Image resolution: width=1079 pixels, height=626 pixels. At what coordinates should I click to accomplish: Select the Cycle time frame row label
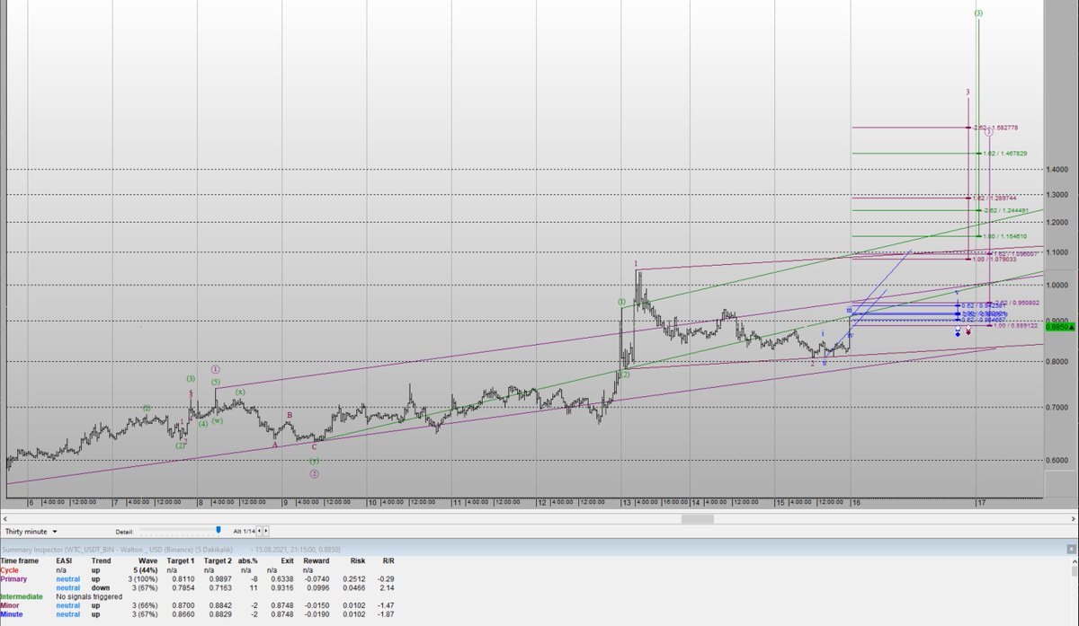(10, 569)
